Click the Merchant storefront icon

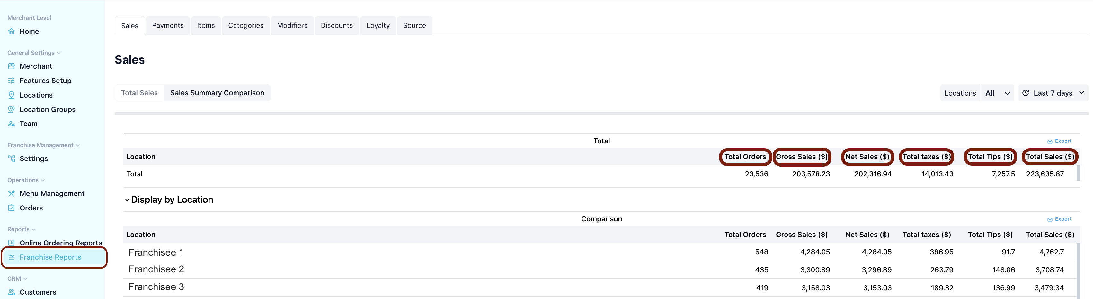point(12,66)
